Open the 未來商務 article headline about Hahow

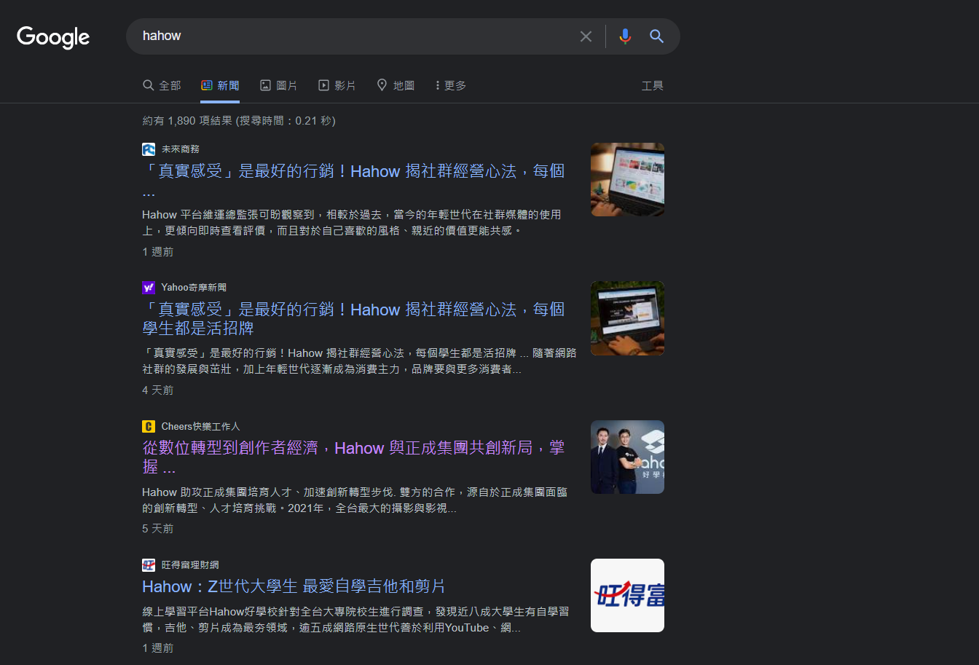353,181
